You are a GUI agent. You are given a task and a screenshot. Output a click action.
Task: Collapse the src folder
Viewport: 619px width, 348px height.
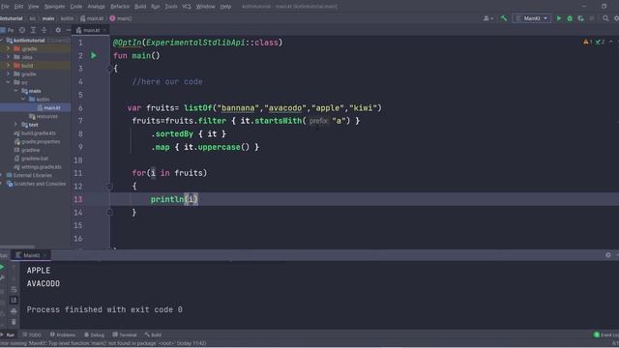click(8, 82)
